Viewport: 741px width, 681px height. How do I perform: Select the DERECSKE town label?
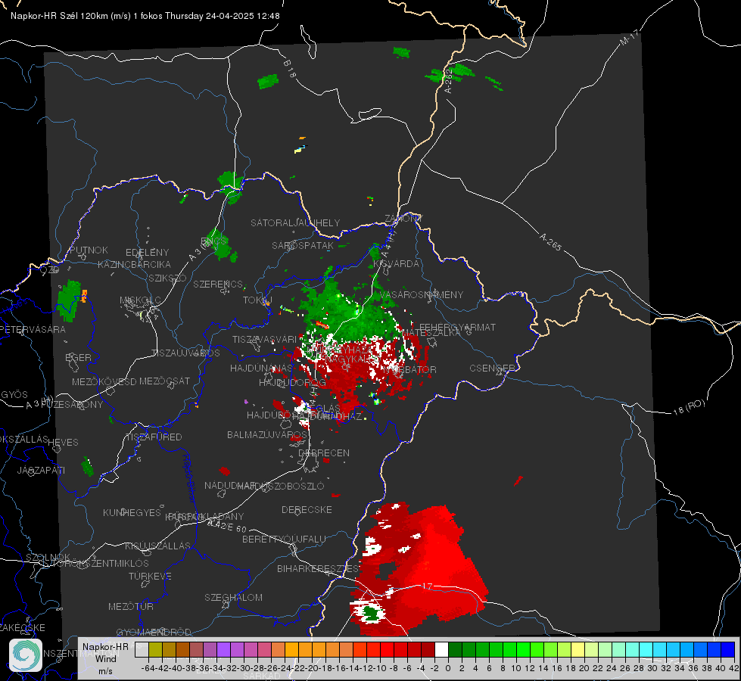[x=307, y=509]
